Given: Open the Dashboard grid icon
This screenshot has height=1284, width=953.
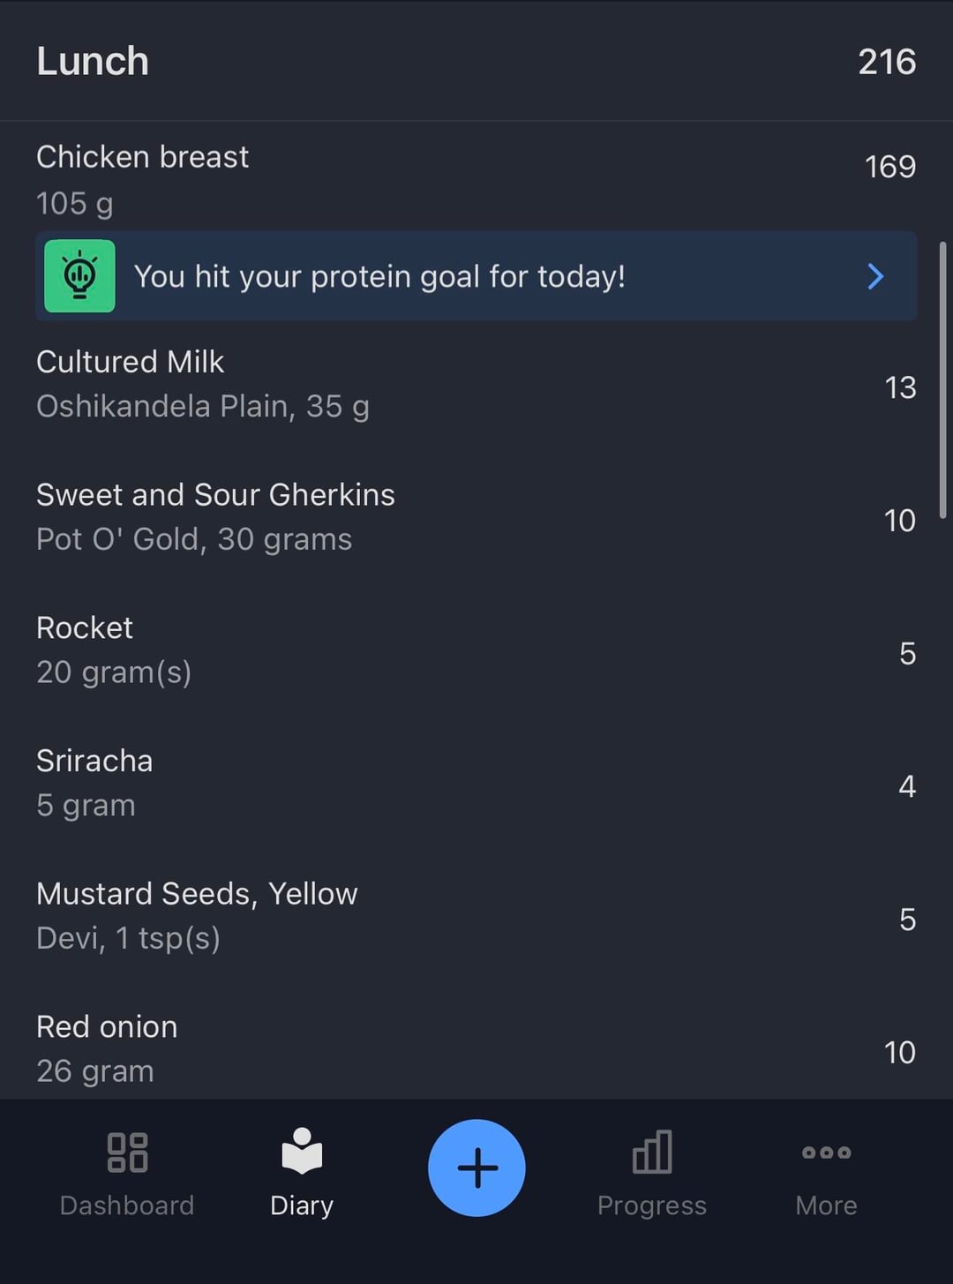Looking at the screenshot, I should tap(127, 1153).
